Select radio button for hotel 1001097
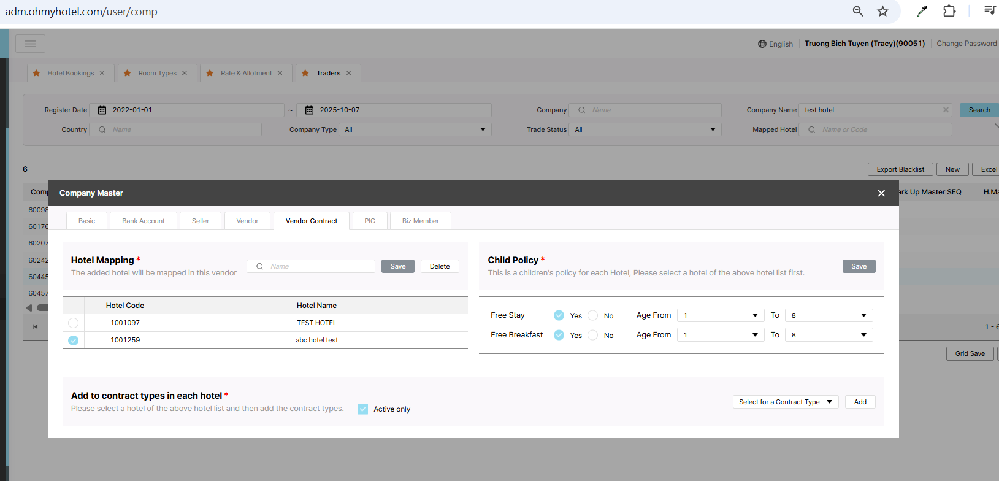The image size is (999, 481). pos(74,323)
